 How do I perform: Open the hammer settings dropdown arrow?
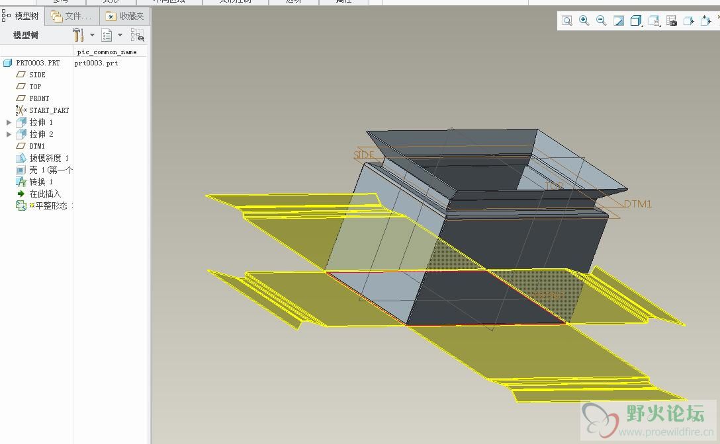(92, 35)
